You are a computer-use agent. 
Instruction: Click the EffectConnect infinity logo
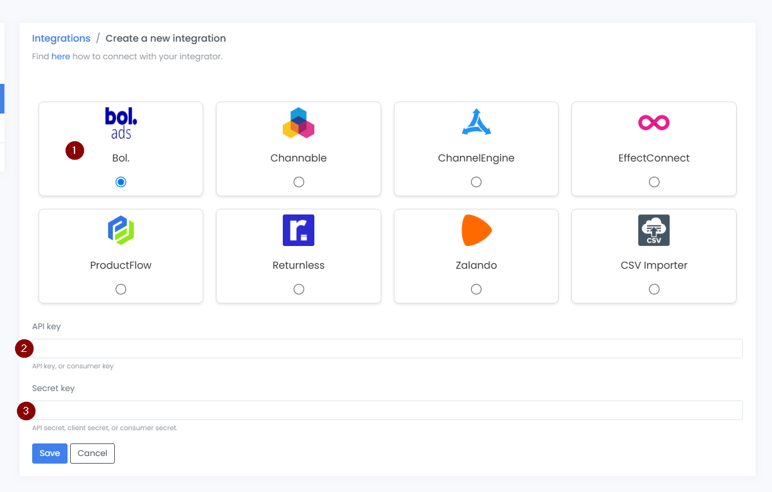654,122
